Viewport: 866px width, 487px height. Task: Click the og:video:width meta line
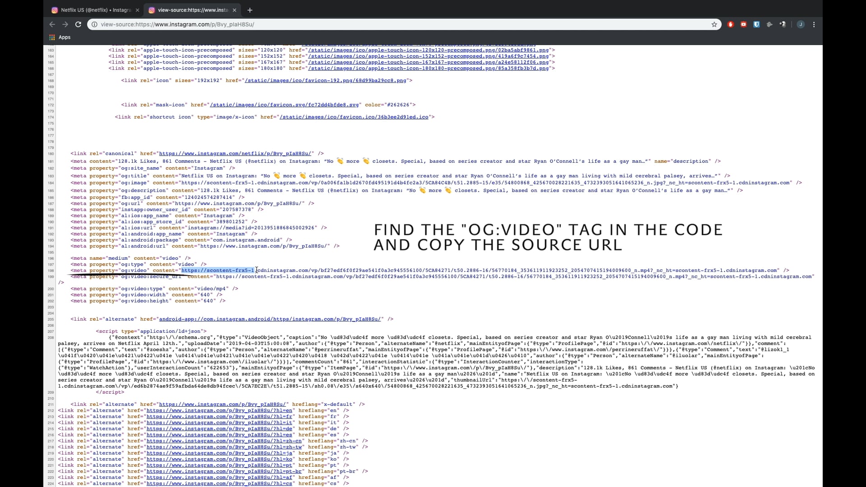[x=147, y=295]
